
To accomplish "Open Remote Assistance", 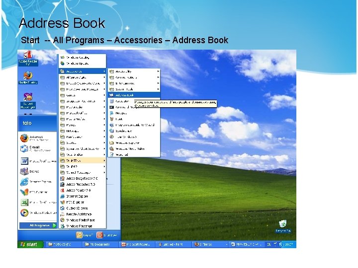I will tap(82, 214).
